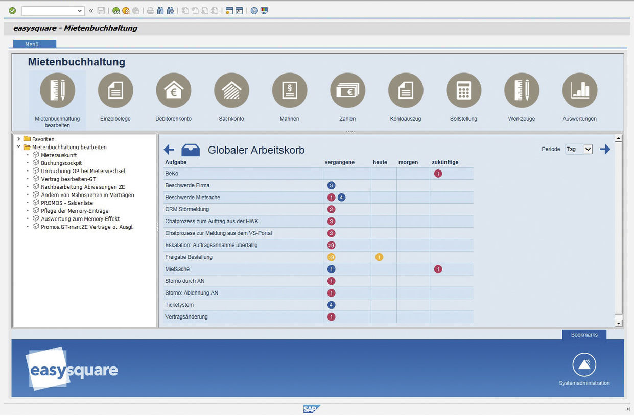Viewport: 634px width, 416px height.
Task: Open the Sachkonto module icon
Action: [x=231, y=91]
